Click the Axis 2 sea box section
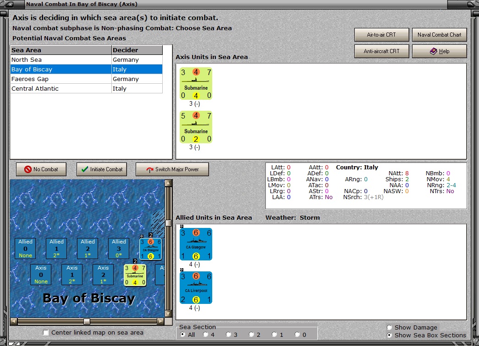 103,275
